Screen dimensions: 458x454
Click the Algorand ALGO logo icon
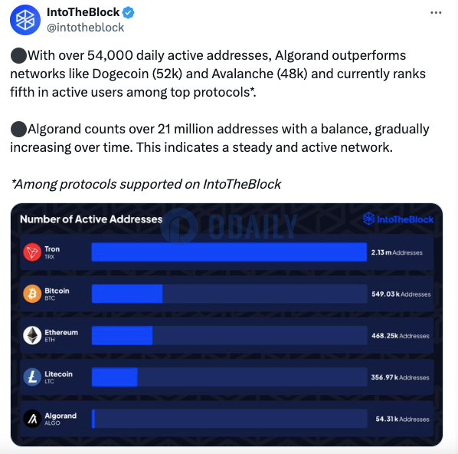[x=32, y=419]
